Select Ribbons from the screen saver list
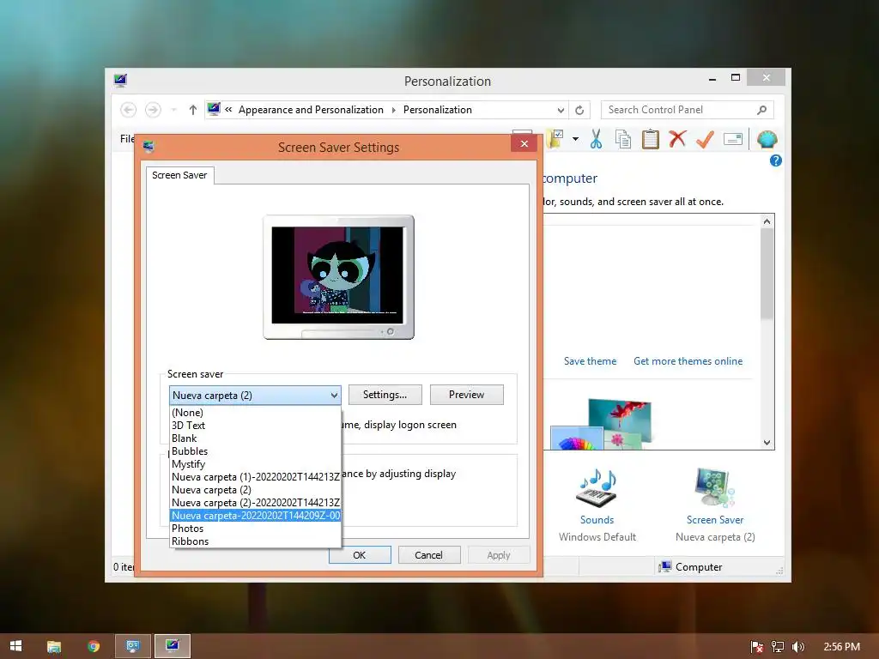Screen dimensions: 879x659 click(255, 541)
